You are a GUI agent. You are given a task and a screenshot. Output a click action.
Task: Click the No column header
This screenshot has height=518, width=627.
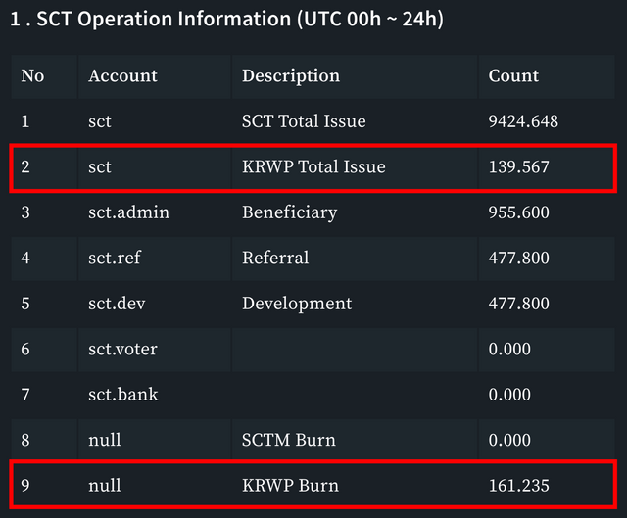[32, 76]
